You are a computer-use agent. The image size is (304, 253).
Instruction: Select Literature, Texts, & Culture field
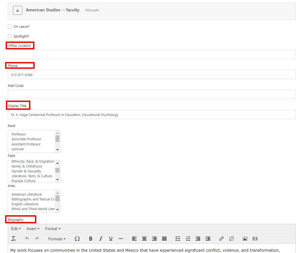32,176
